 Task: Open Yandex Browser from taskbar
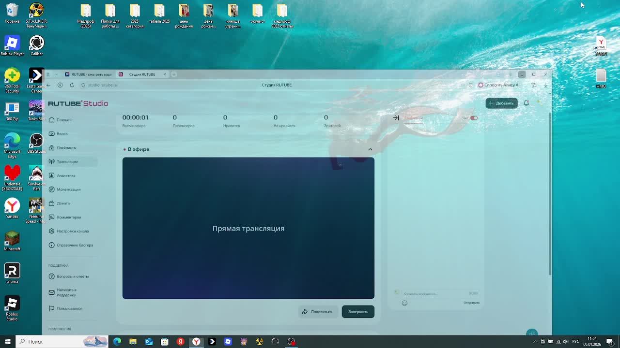pos(196,342)
